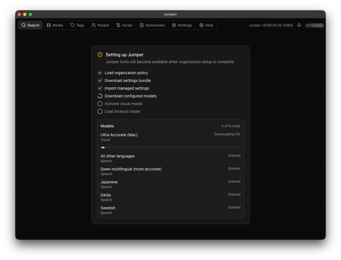Click the Jumper window title

(x=170, y=14)
